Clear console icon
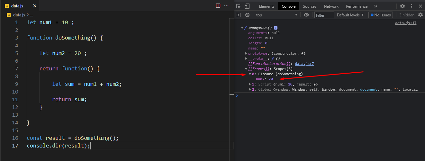The width and height of the screenshot is (425, 161). point(247,15)
